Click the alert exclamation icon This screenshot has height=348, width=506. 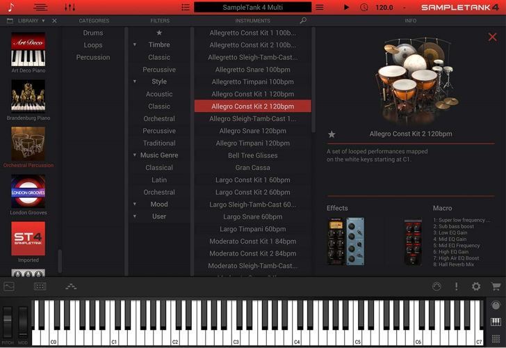457,286
